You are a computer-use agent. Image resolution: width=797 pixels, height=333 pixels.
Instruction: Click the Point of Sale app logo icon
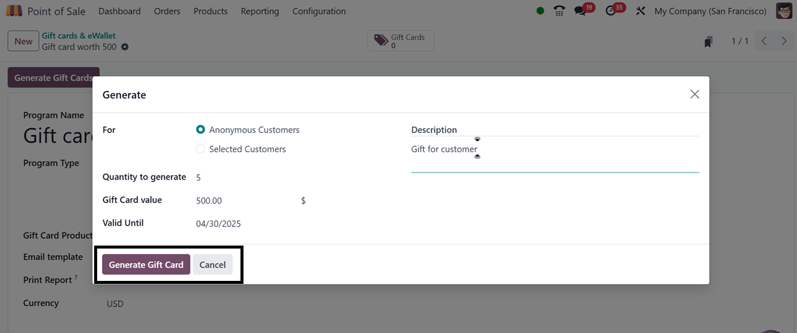pos(14,11)
